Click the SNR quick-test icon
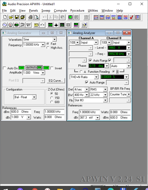The image size is (148, 190). click(108, 17)
